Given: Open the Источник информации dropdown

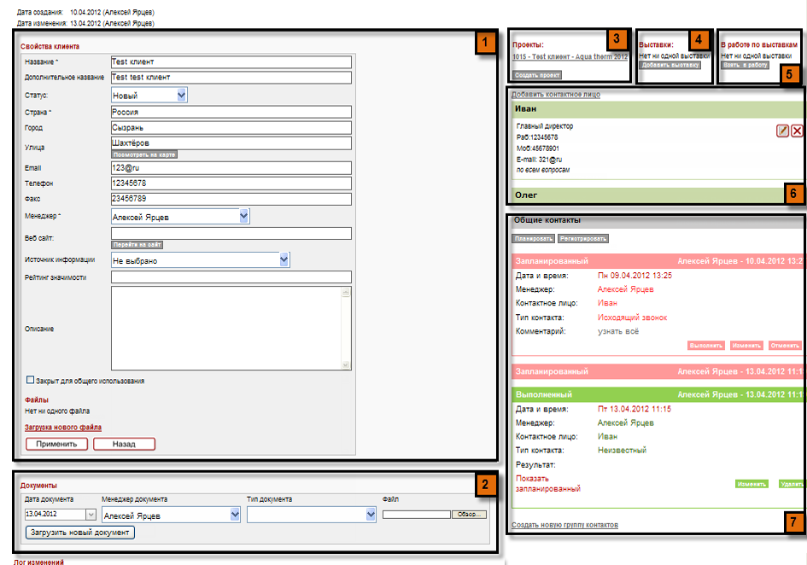Looking at the screenshot, I should 284,259.
